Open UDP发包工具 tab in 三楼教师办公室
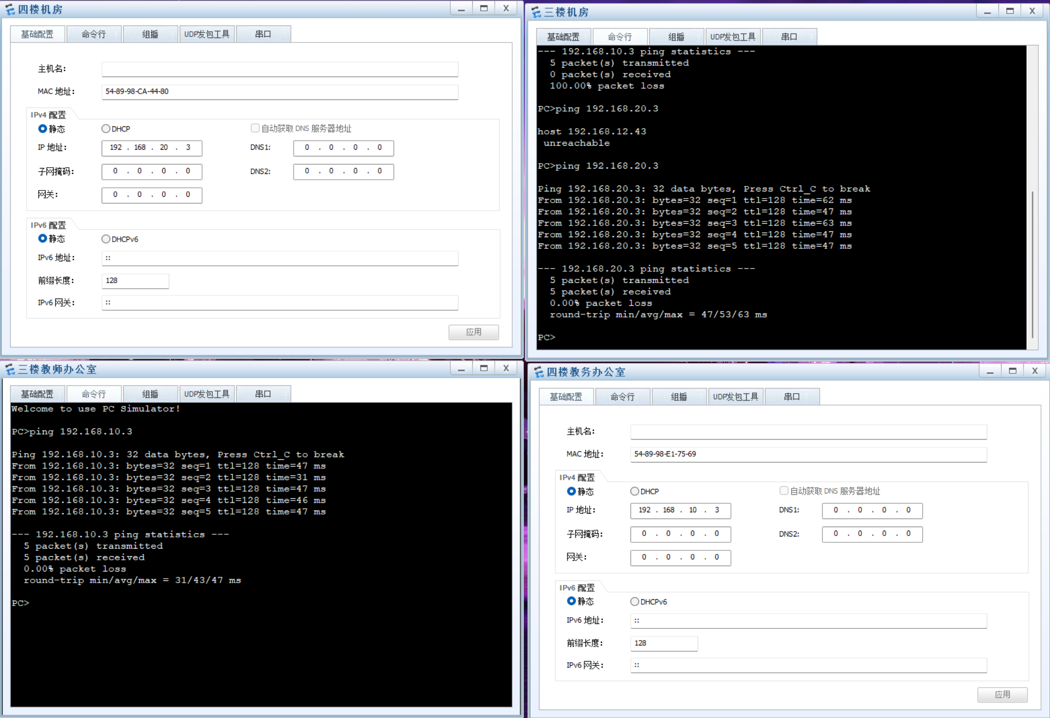Screen dimensions: 1050x718 pos(207,394)
